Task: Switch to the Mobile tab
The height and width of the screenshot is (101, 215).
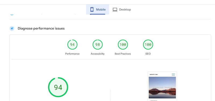Action: (x=98, y=9)
